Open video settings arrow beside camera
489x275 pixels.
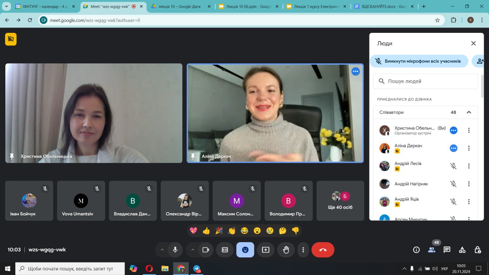point(193,250)
